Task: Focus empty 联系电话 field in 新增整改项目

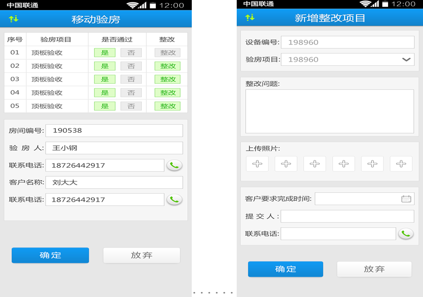Action: coord(338,233)
